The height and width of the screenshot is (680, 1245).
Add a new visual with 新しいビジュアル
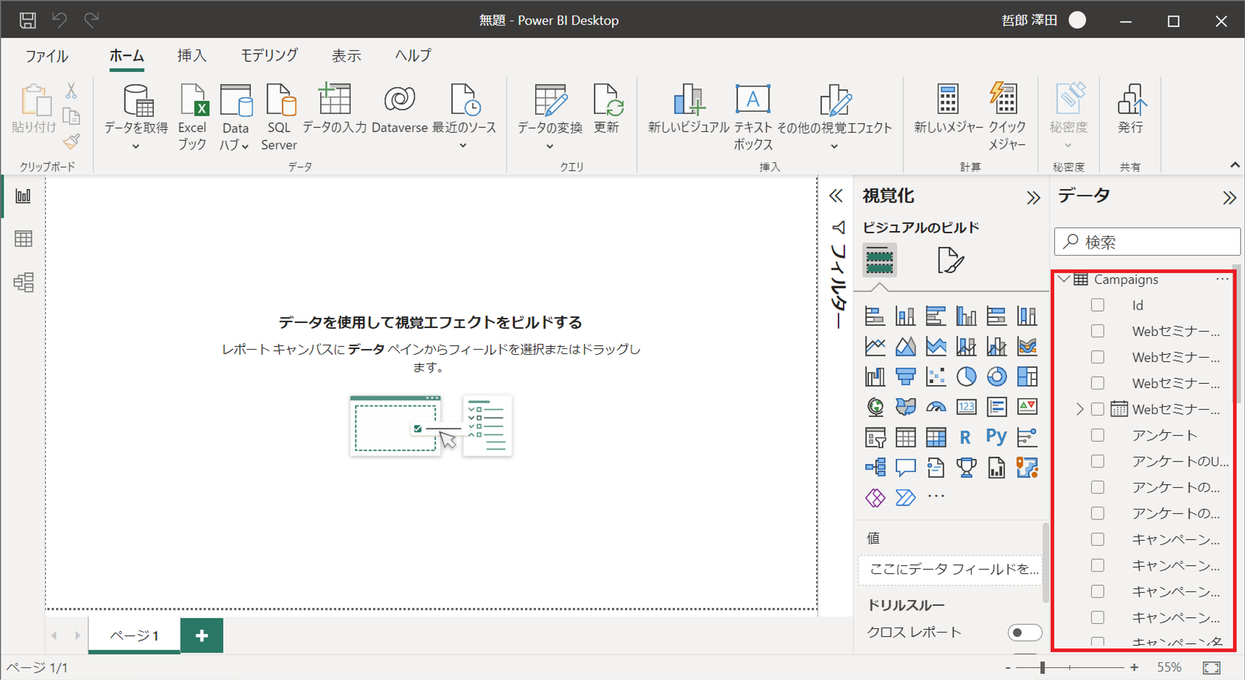coord(688,100)
